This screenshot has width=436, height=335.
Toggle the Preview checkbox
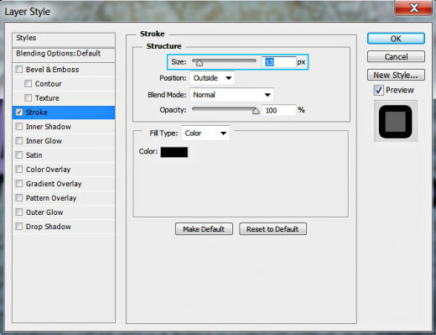[379, 91]
